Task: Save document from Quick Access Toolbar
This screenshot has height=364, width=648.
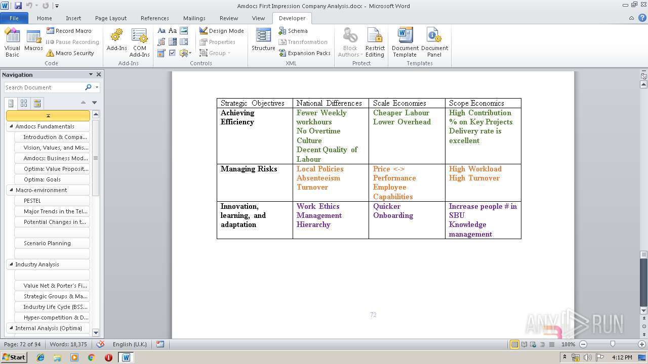Action: click(18, 6)
